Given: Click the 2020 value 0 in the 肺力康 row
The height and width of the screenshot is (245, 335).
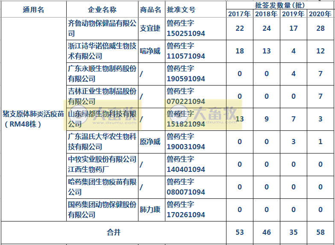Looking at the screenshot, I should [x=320, y=210].
